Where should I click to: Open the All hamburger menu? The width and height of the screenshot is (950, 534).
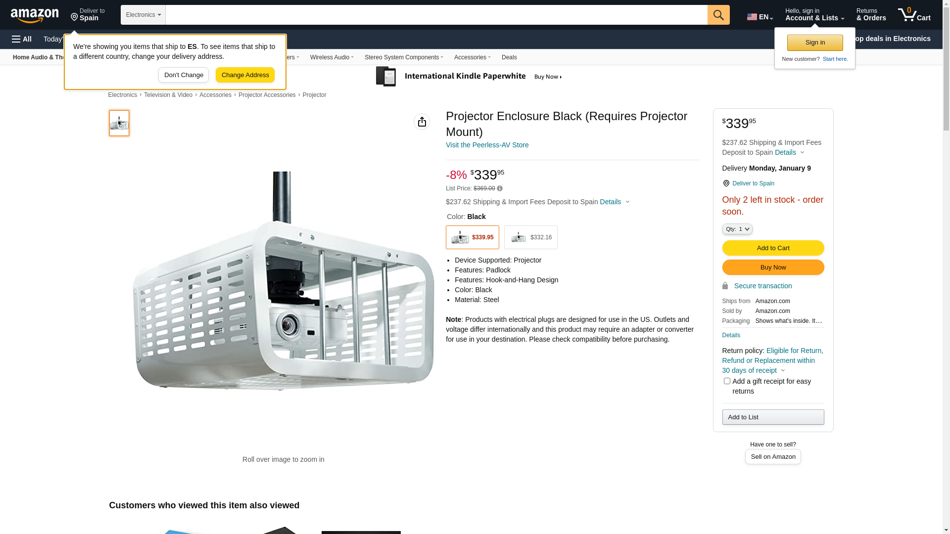click(x=22, y=39)
